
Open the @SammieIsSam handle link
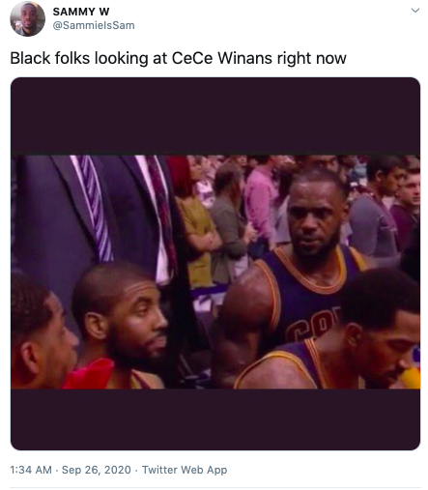(x=94, y=25)
